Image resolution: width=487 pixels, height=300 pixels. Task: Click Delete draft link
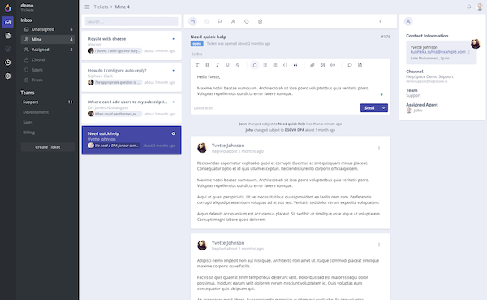[x=203, y=108]
